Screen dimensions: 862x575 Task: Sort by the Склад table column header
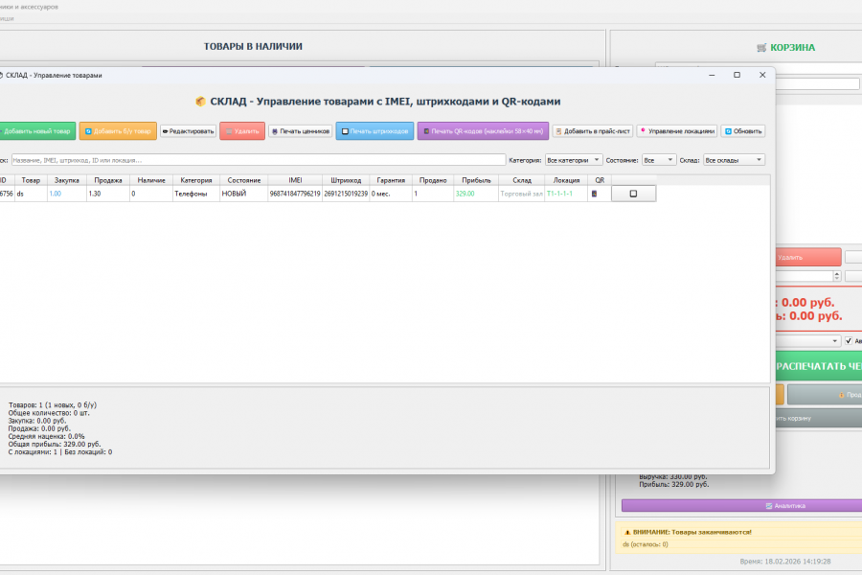click(x=522, y=180)
